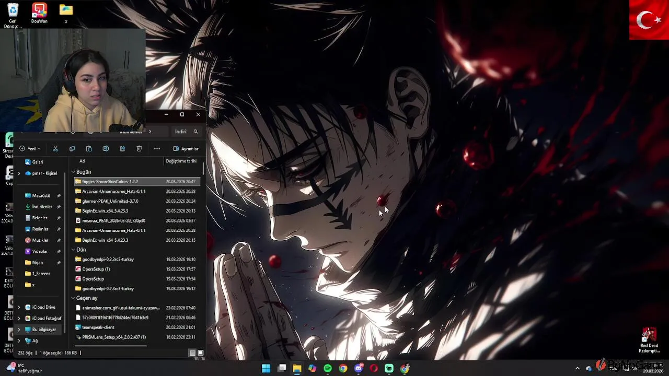669x376 pixels.
Task: Click the search magnifier icon in Explorer
Action: pyautogui.click(x=195, y=132)
